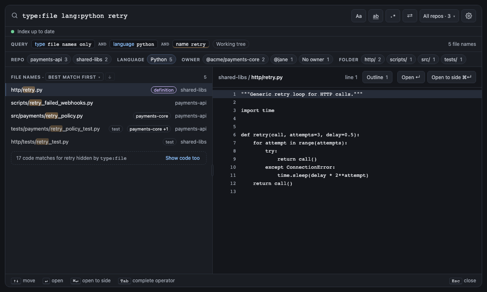
Task: Toggle regular expression mode (.*)
Action: [393, 16]
